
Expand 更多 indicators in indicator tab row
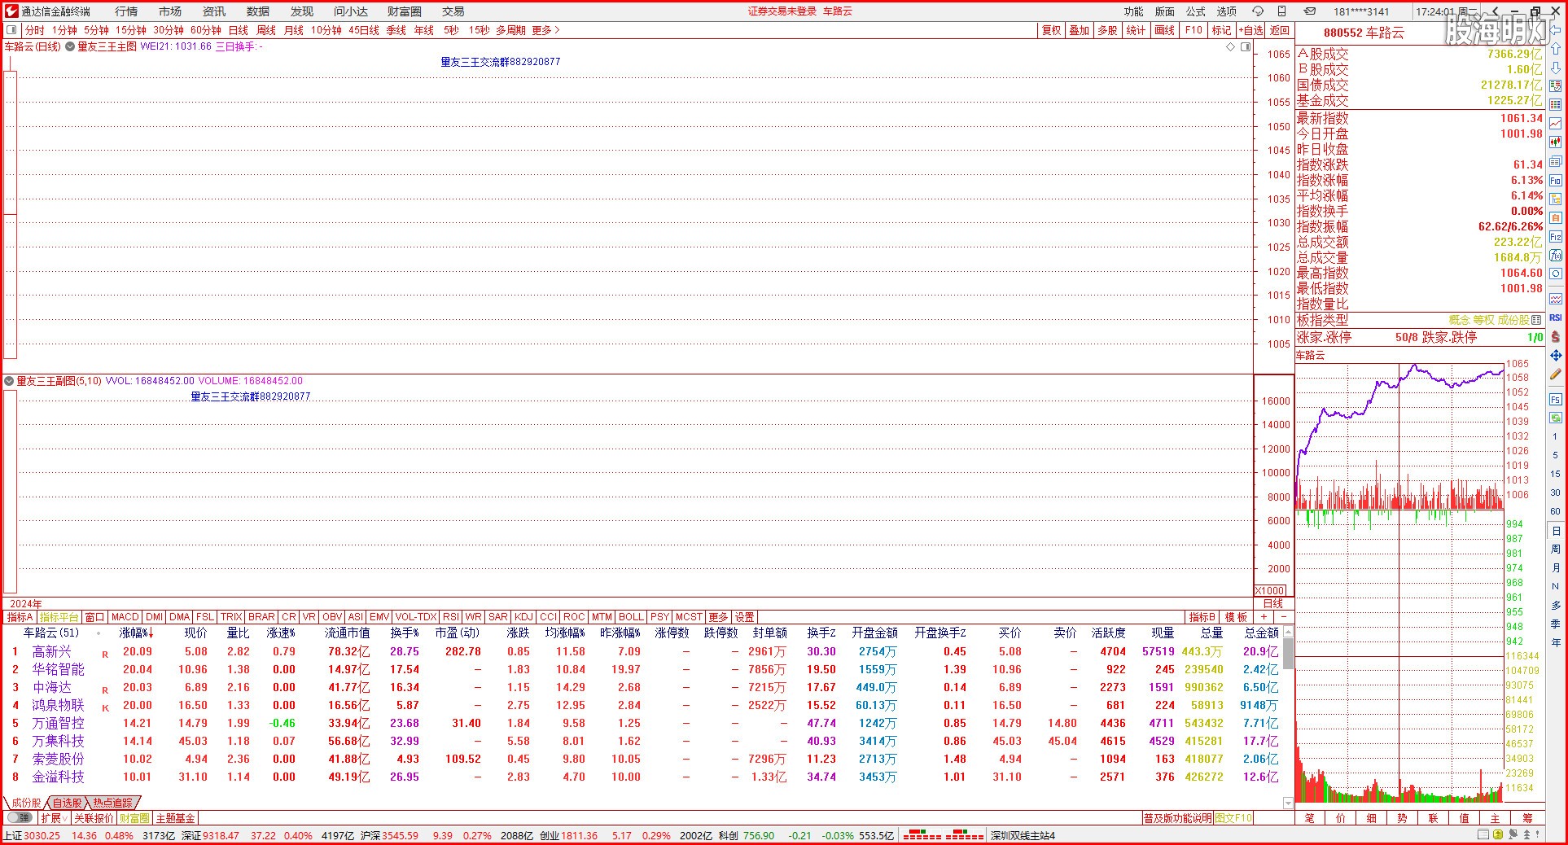(x=718, y=617)
